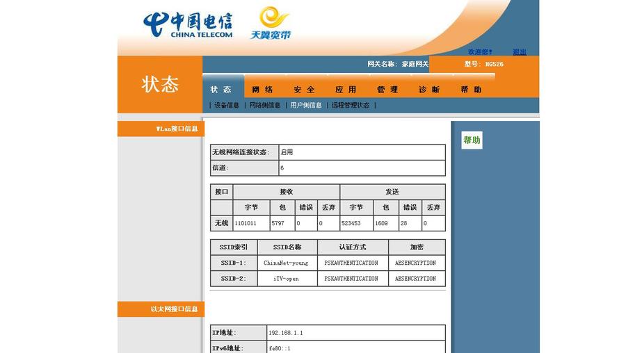Click sent bytes value 523453

(351, 223)
